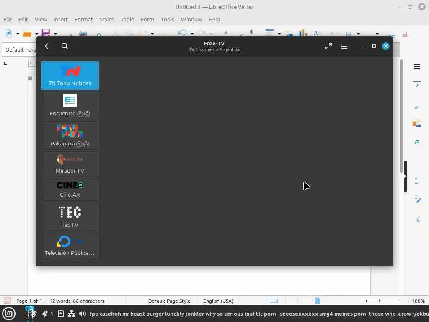
Task: Click the Insert Table icon in Writer
Action: (x=269, y=33)
